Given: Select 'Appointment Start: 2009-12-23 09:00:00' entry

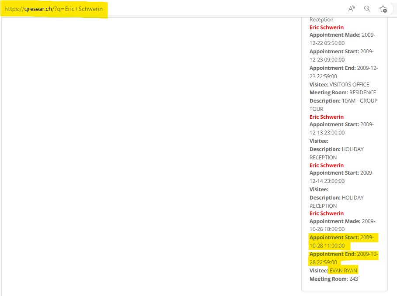Looking at the screenshot, I should 341,55.
